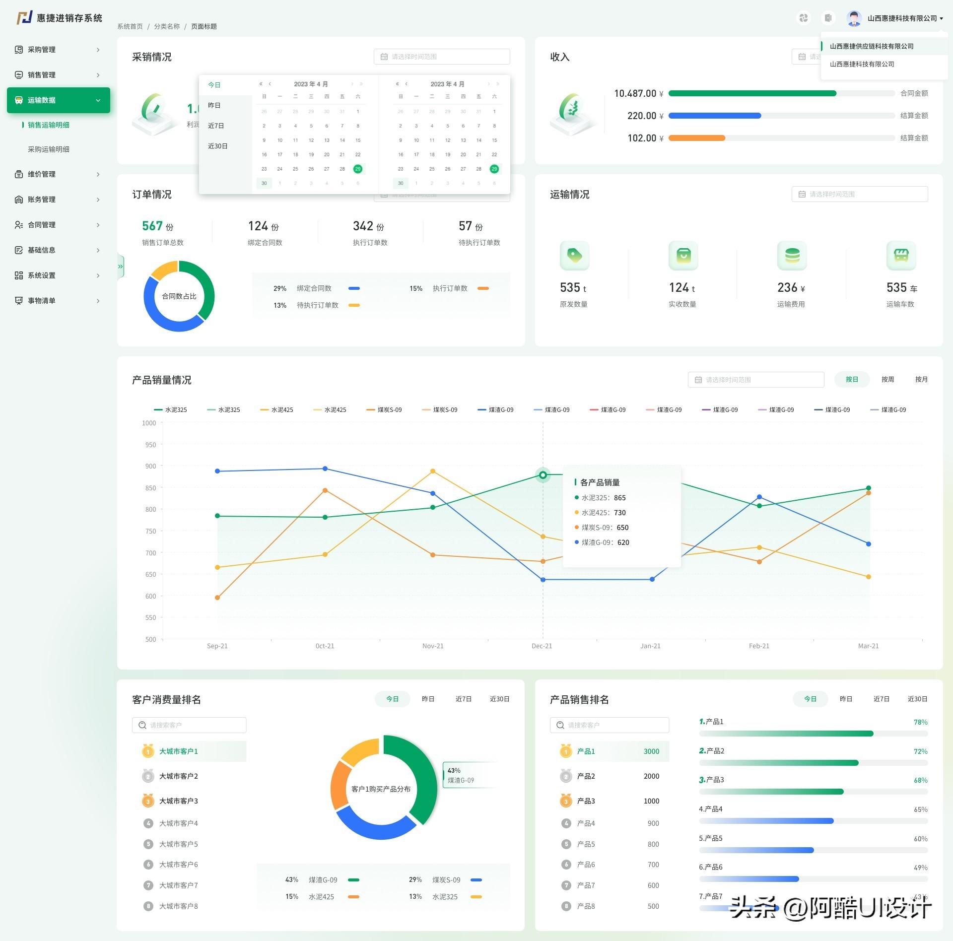Select day 29 in left calendar
This screenshot has height=941, width=953.
(358, 169)
